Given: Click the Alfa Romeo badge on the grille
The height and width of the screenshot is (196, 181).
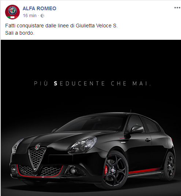Looking at the screenshot, I should click(37, 147).
